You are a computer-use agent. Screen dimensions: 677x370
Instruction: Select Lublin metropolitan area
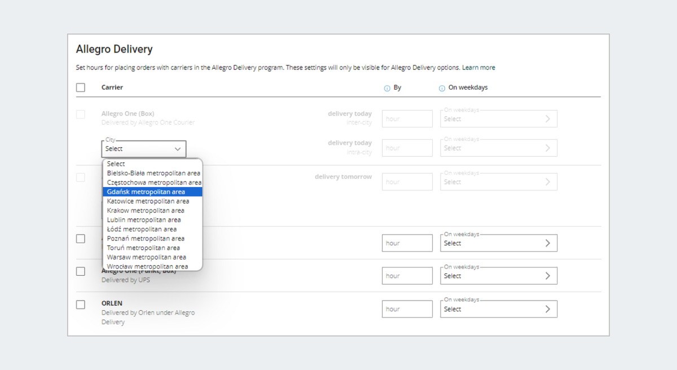(152, 220)
